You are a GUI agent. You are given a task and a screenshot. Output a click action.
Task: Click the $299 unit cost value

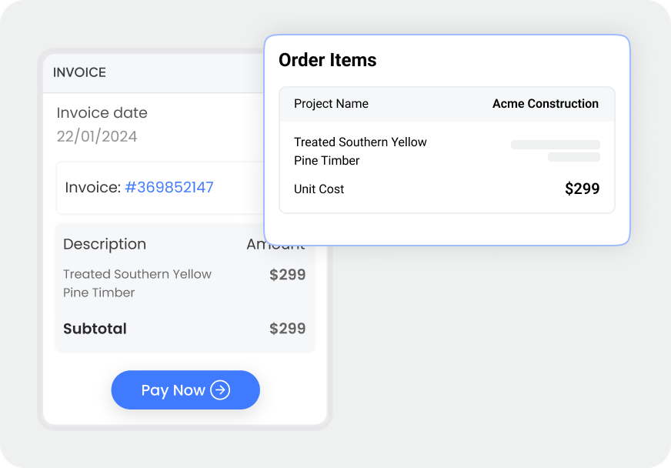pyautogui.click(x=583, y=189)
